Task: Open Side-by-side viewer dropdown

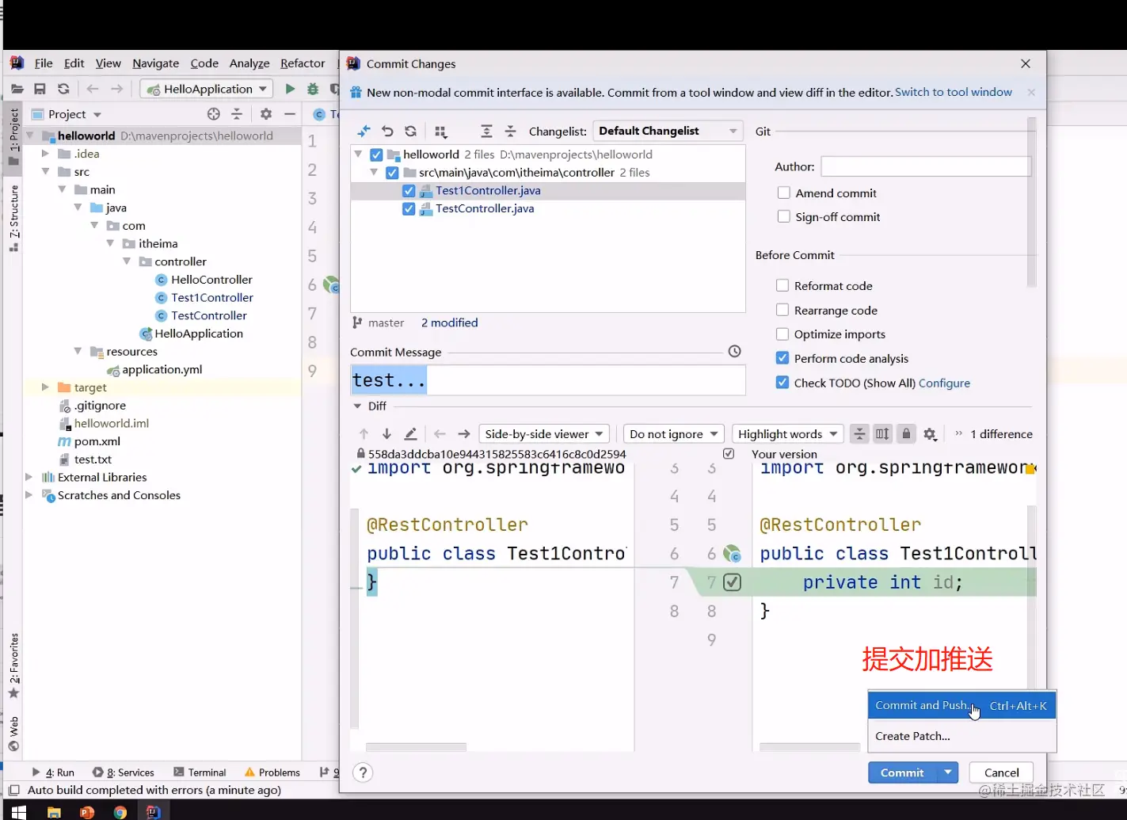Action: [x=544, y=434]
